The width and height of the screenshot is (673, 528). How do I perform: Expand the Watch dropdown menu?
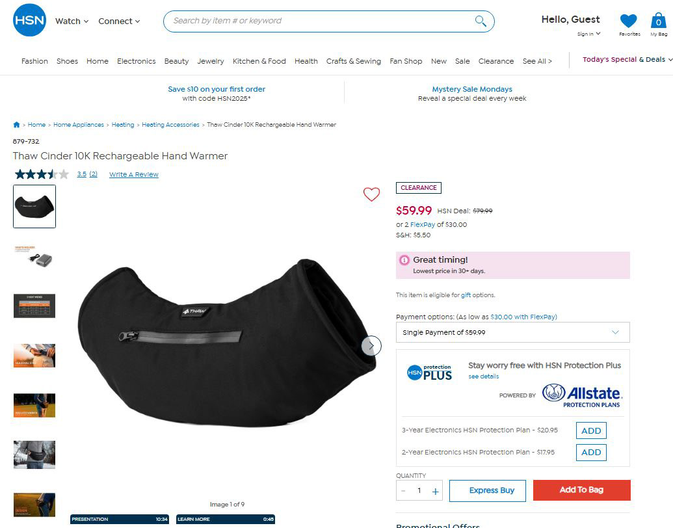(x=72, y=21)
